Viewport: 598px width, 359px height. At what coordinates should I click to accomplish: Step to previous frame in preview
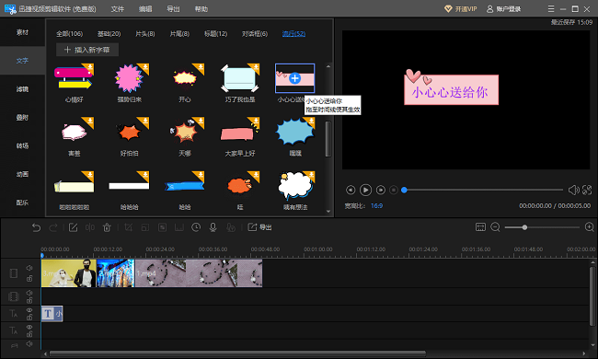pos(351,190)
